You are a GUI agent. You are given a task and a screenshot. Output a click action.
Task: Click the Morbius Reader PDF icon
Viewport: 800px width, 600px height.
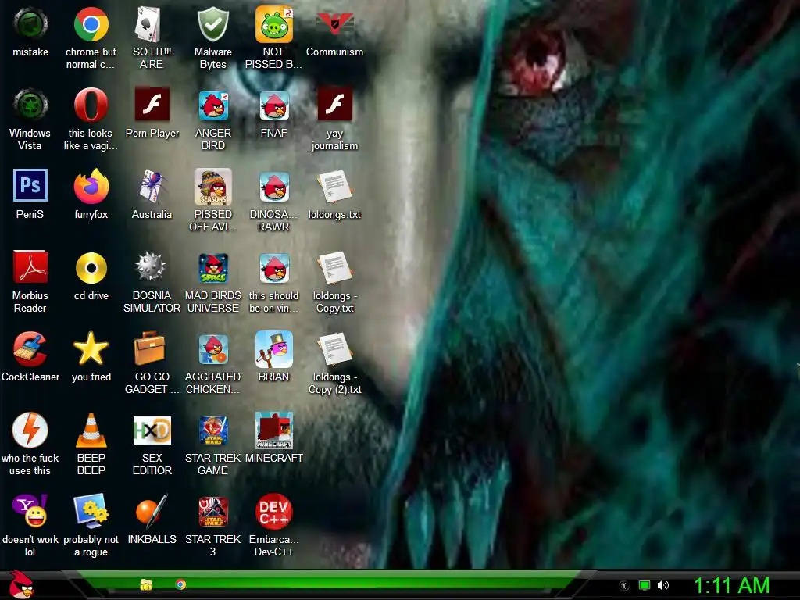pyautogui.click(x=30, y=267)
